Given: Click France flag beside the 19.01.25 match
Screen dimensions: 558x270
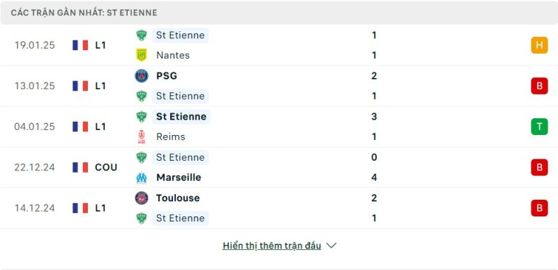Looking at the screenshot, I should click(x=80, y=45).
